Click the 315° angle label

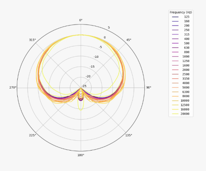coord(33,40)
